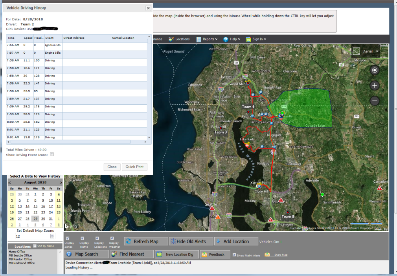Click the history table horizontal scrollbar thumb

pos(70,142)
